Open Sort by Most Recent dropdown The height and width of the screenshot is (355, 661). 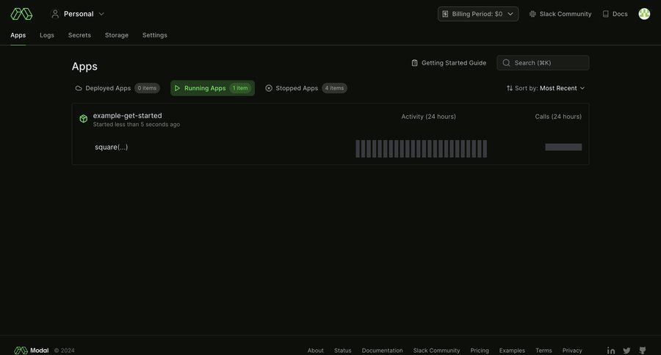[546, 88]
